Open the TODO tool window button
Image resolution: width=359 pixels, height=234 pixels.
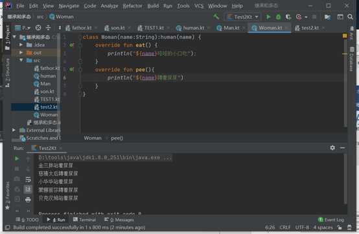27,220
